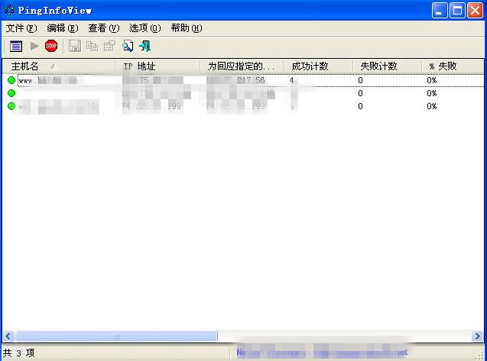Click the horizontal scrollbar thumb
Viewport: 487px width, 361px height.
[x=116, y=336]
